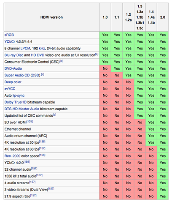Open the Blu-ray Disc link

(14, 55)
